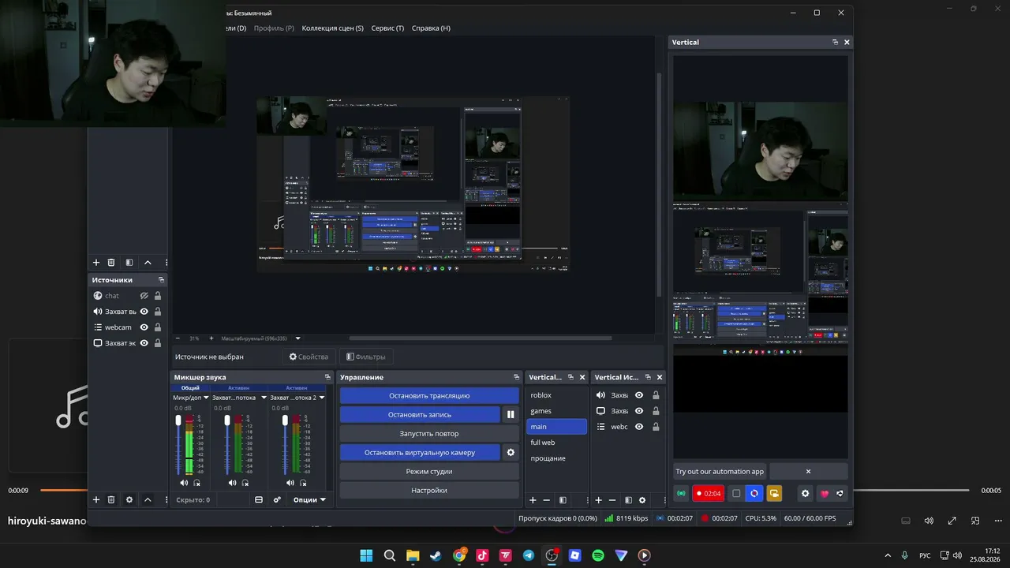This screenshot has width=1010, height=568.
Task: Hide webc source in Vertical Источники dock
Action: click(x=639, y=427)
